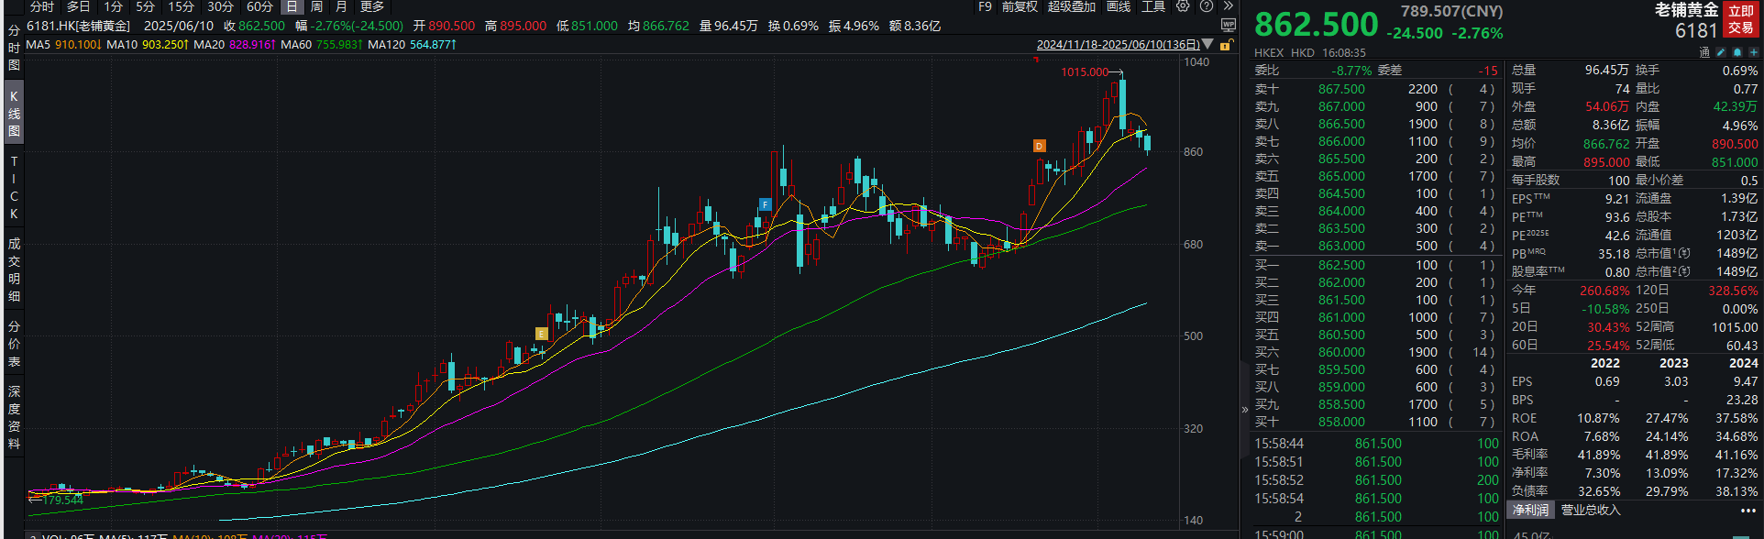Click the orange D marker on chart

coord(1039,146)
